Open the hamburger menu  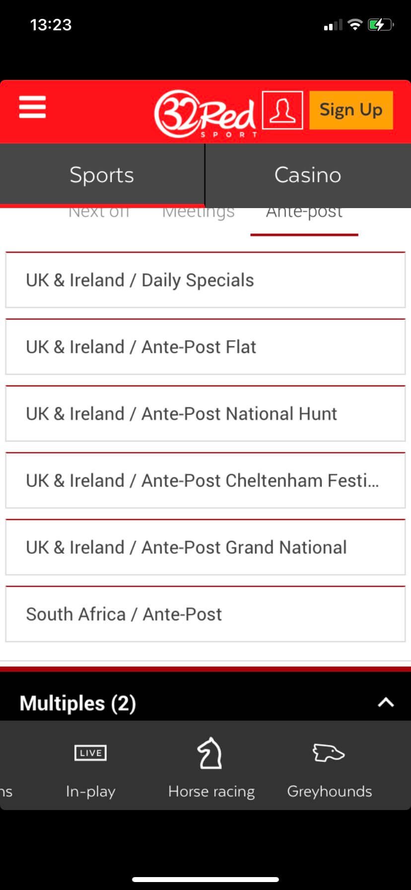pyautogui.click(x=32, y=107)
